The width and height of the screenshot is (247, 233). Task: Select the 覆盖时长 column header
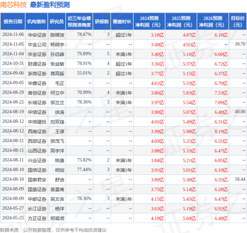tap(122, 21)
